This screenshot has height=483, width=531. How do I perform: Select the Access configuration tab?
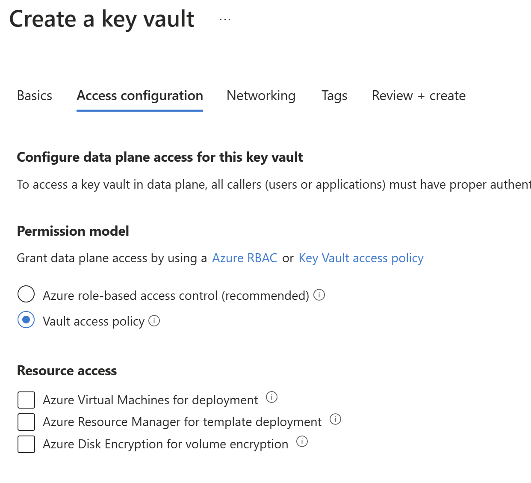(x=140, y=95)
